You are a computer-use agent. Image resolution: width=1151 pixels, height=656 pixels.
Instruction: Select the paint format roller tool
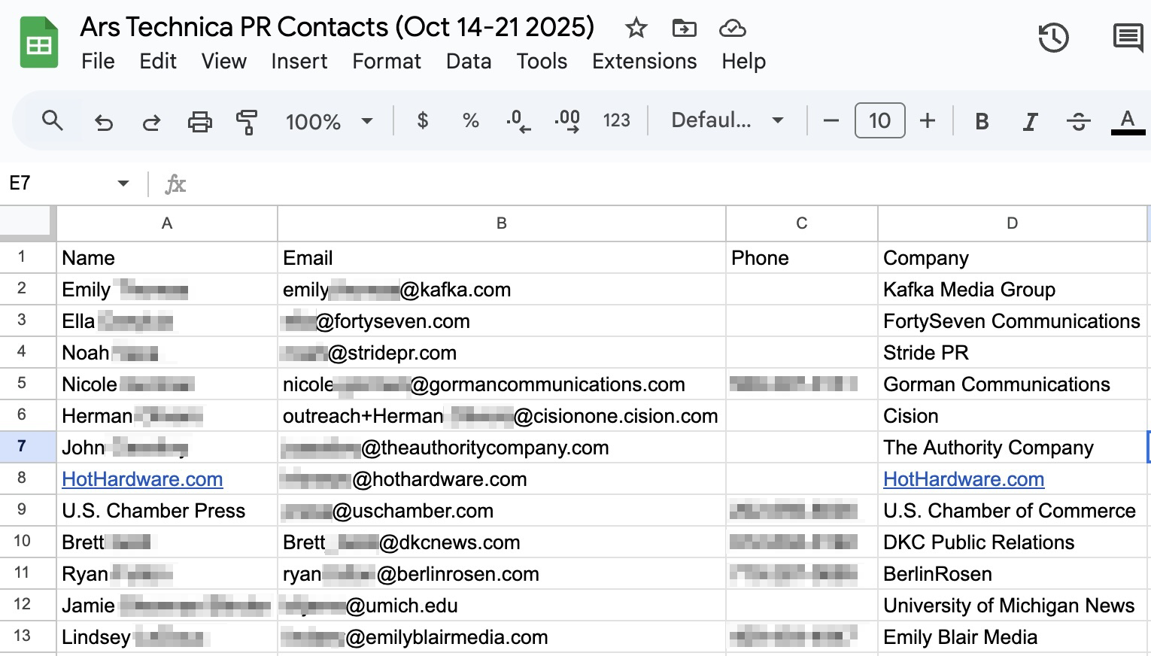coord(247,121)
